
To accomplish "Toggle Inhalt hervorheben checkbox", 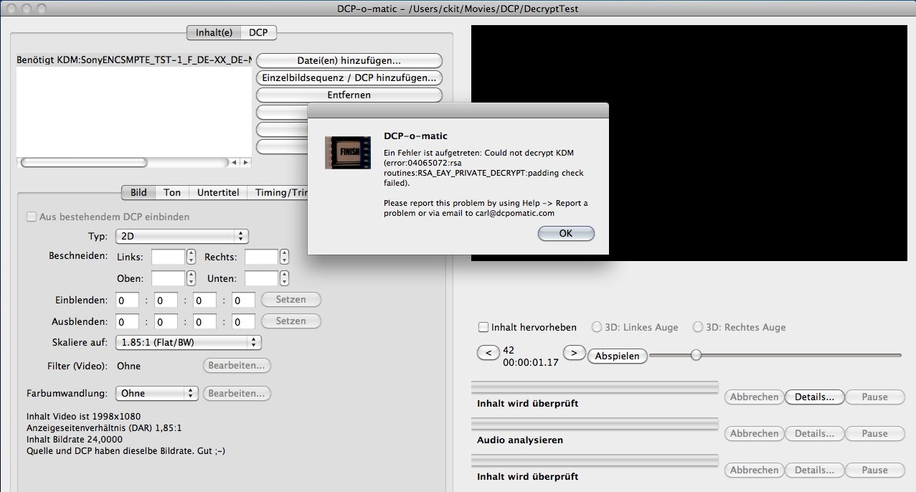I will coord(483,327).
